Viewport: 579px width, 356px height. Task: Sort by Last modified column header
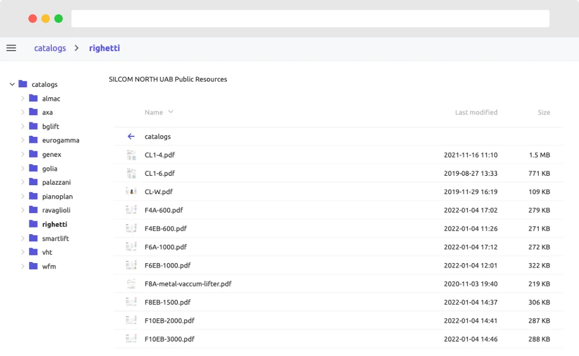coord(476,112)
